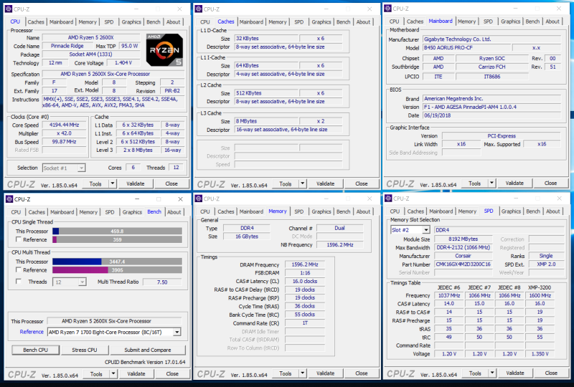Click the Close button in the Caches window
This screenshot has width=574, height=387.
(x=362, y=183)
